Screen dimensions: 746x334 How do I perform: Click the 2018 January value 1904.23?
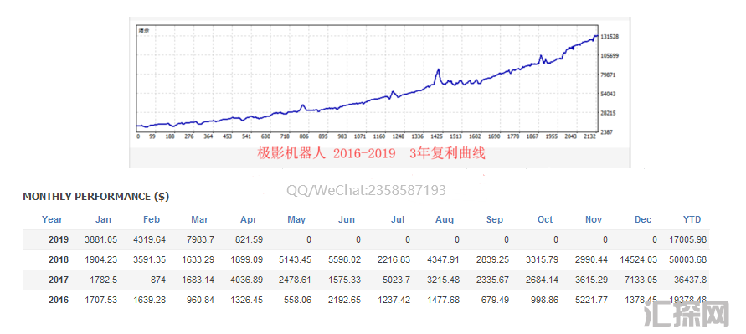click(x=100, y=259)
